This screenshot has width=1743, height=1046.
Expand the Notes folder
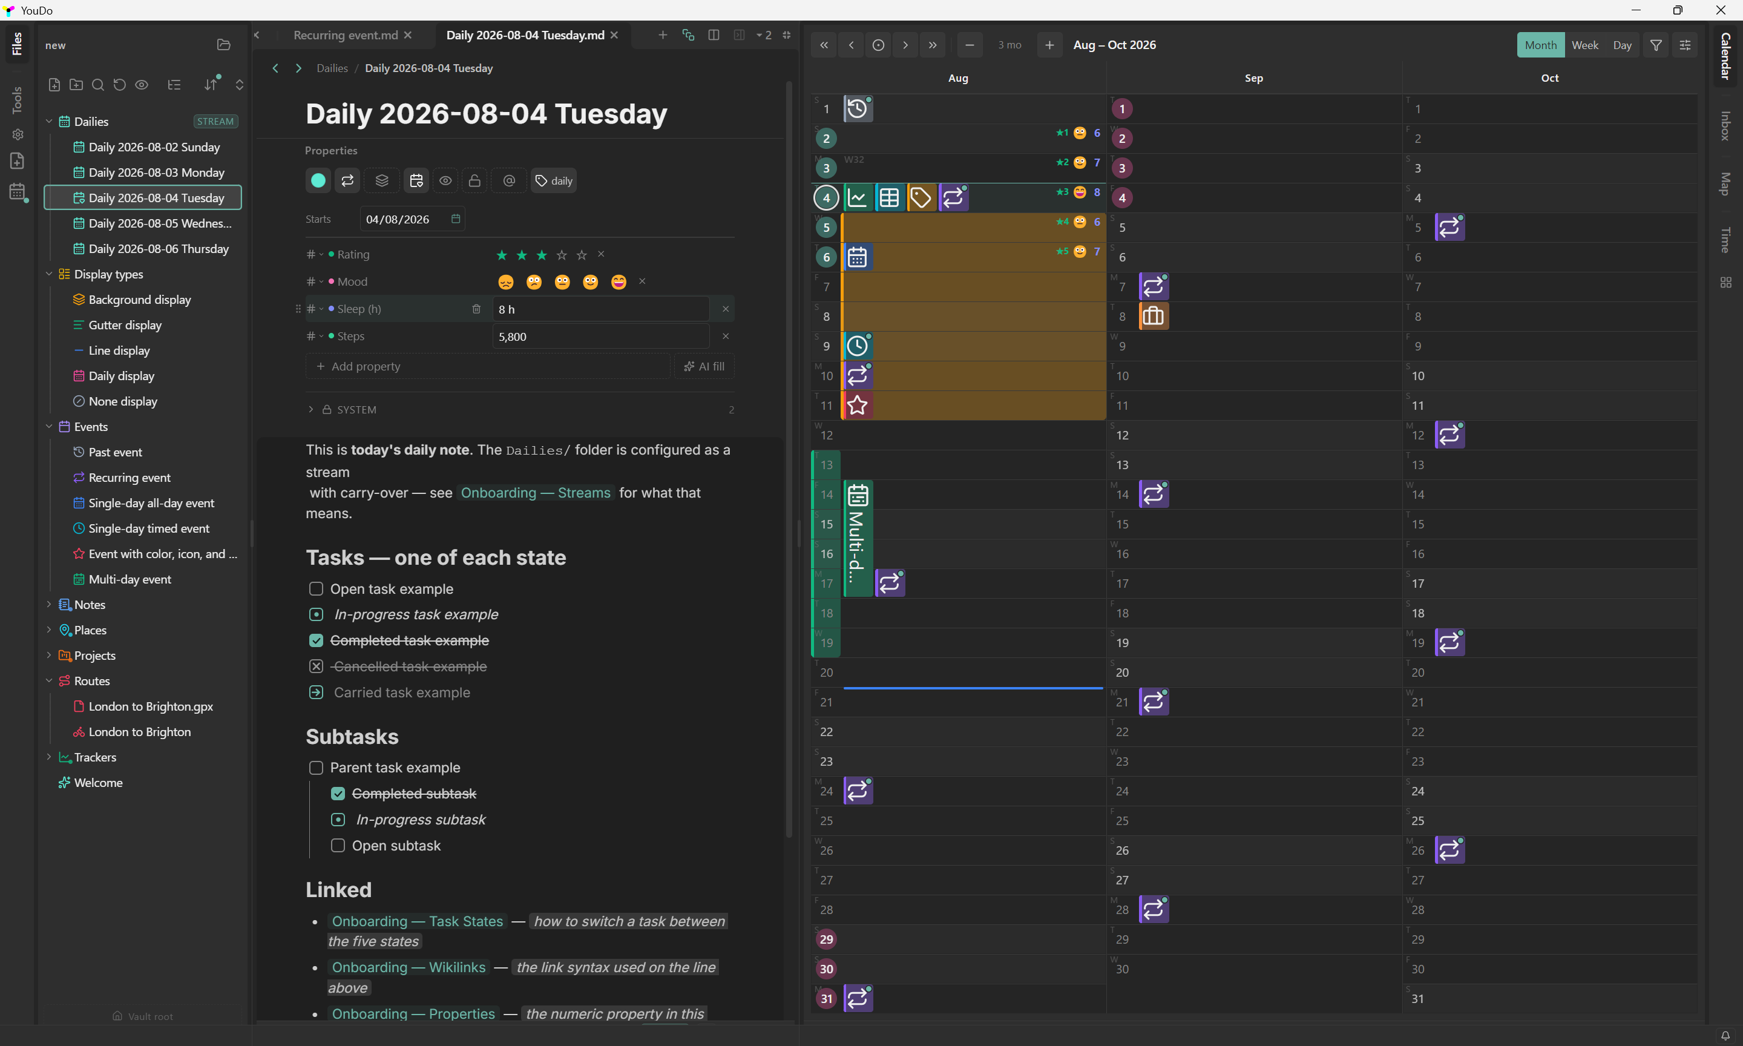coord(49,604)
